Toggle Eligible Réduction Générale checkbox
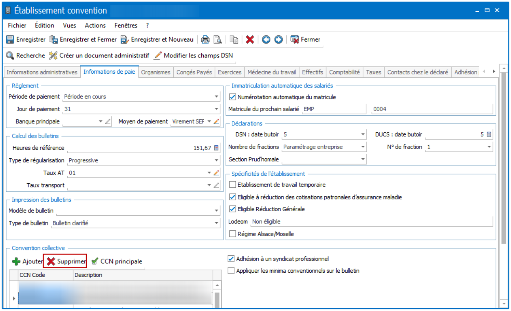The width and height of the screenshot is (511, 311). point(233,209)
